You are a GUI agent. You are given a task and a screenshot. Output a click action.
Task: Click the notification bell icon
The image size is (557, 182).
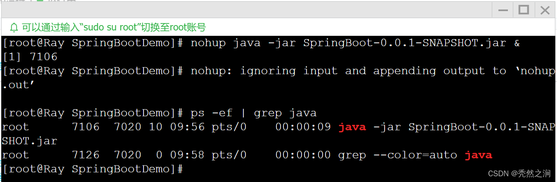tap(14, 28)
